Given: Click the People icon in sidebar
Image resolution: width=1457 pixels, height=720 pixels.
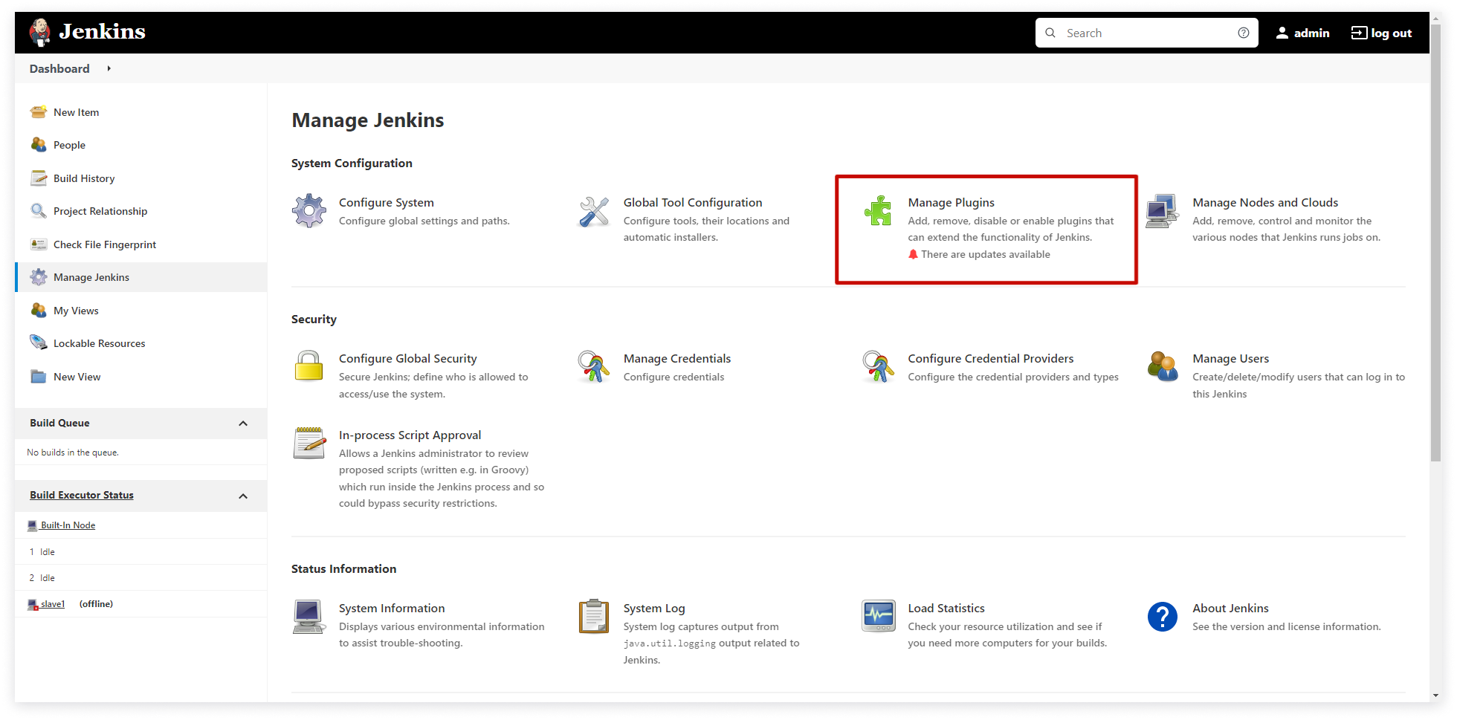Looking at the screenshot, I should pyautogui.click(x=38, y=145).
